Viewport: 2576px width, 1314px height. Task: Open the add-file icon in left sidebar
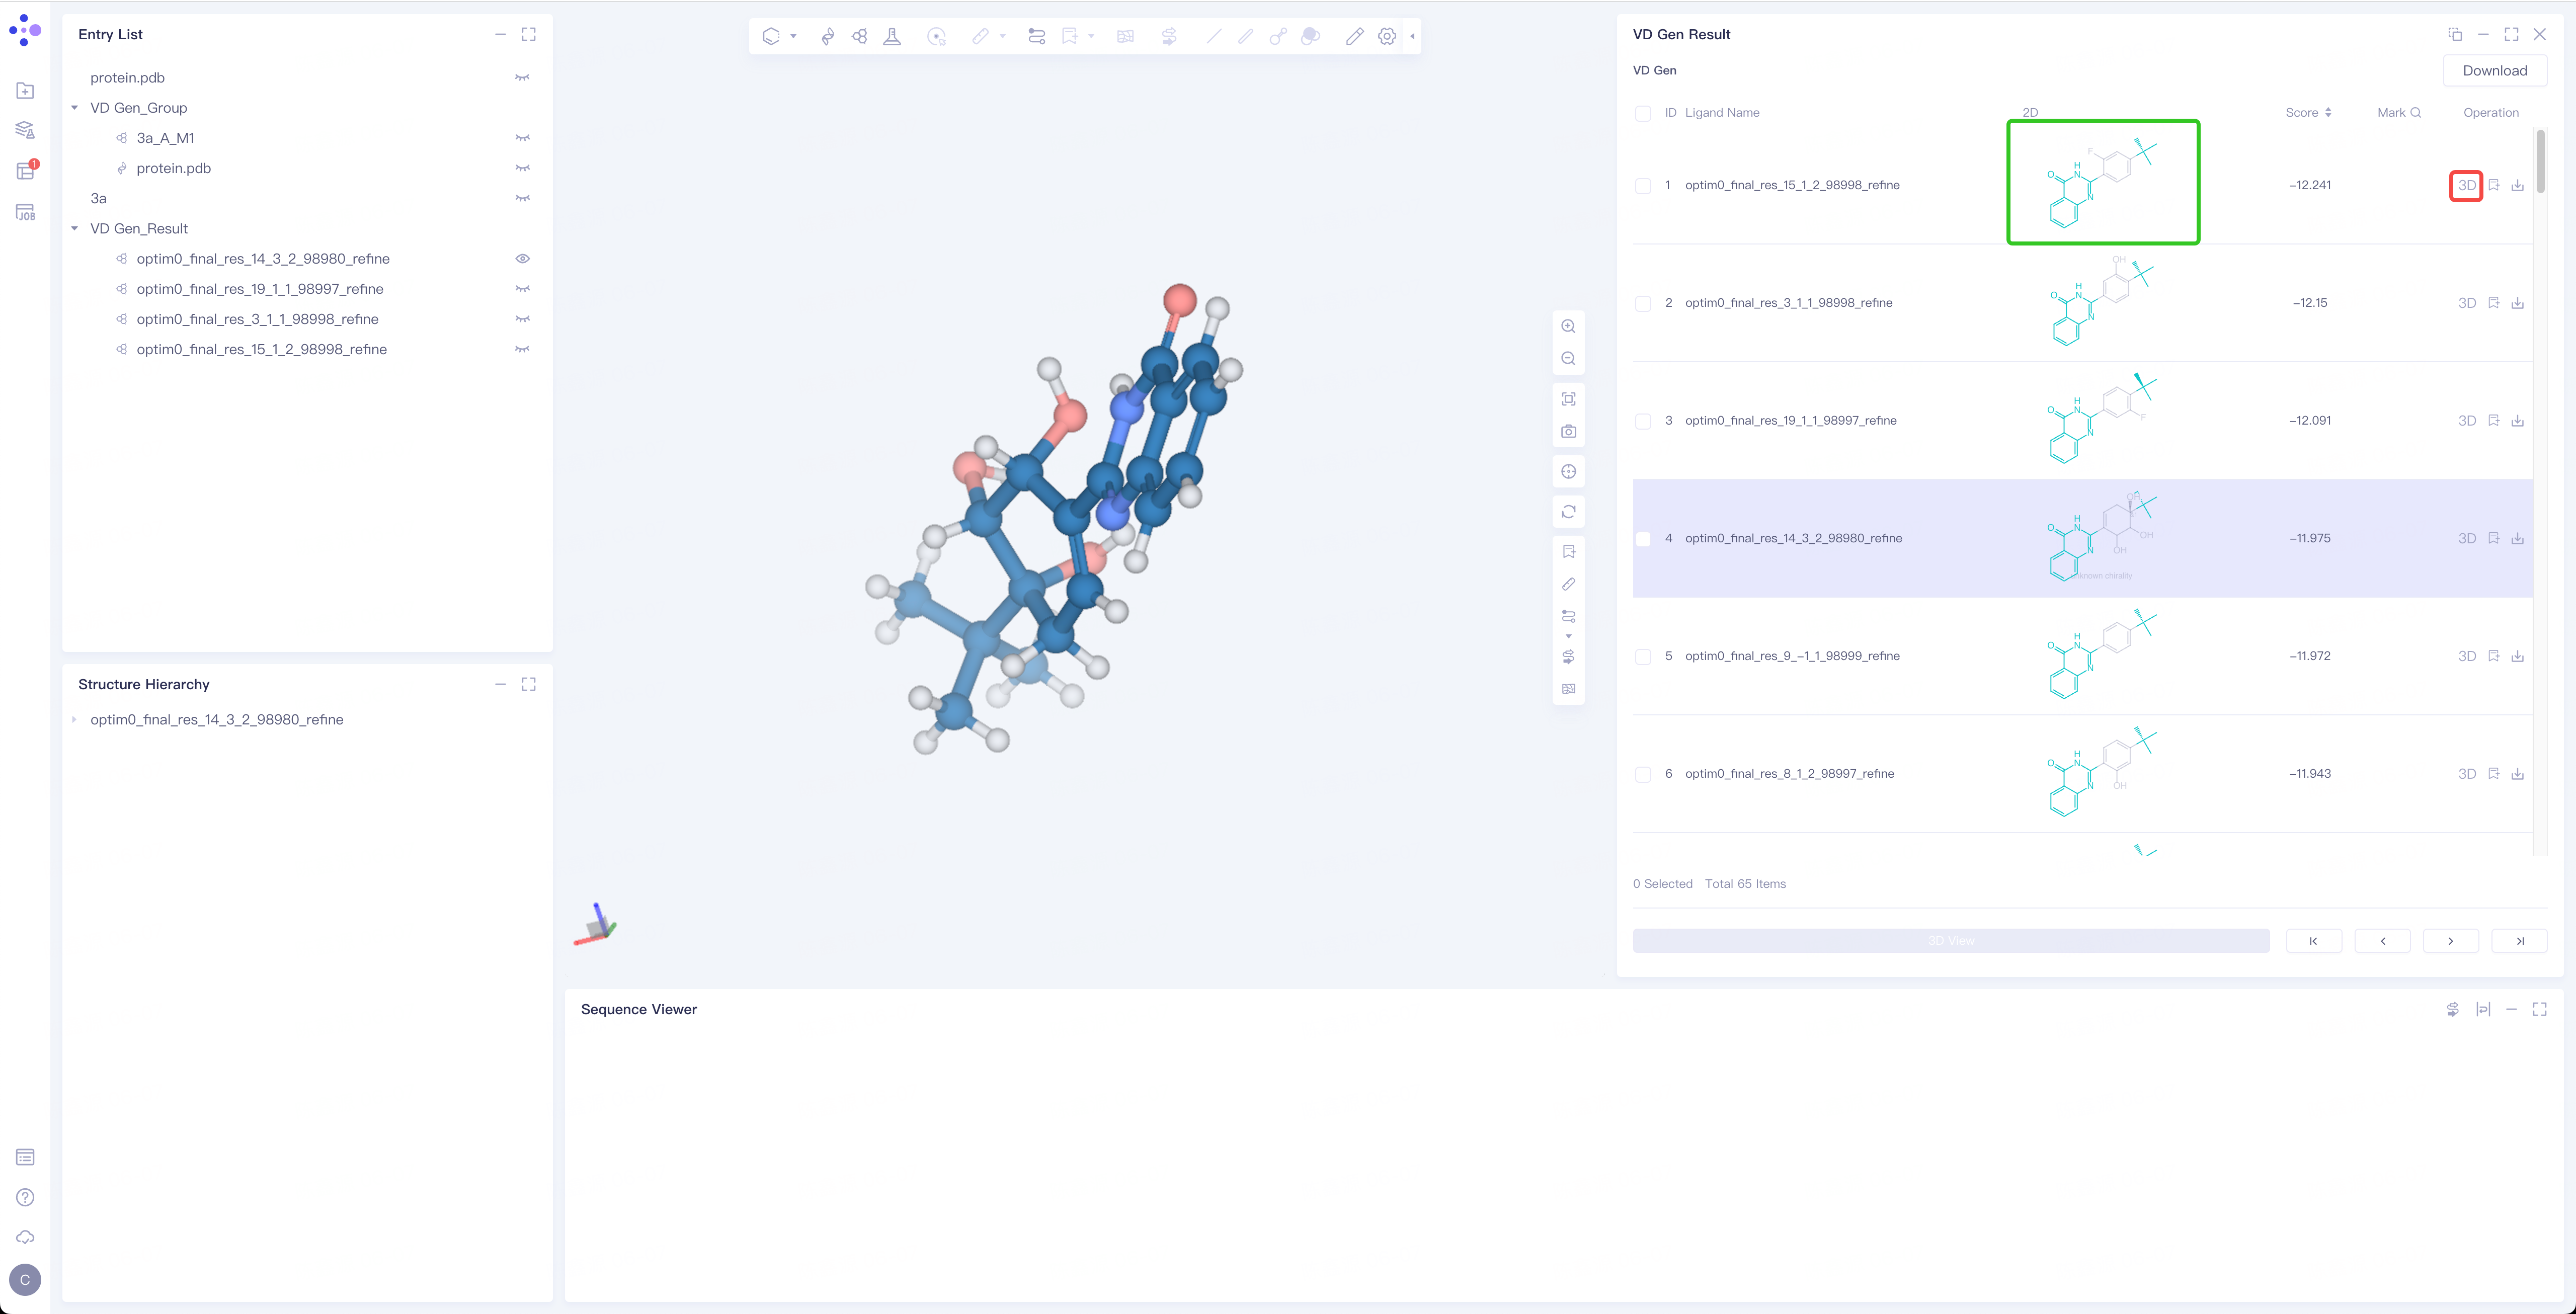[26, 91]
